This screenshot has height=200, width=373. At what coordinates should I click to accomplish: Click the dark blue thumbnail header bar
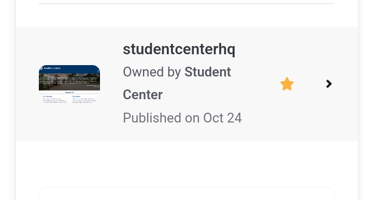click(69, 69)
